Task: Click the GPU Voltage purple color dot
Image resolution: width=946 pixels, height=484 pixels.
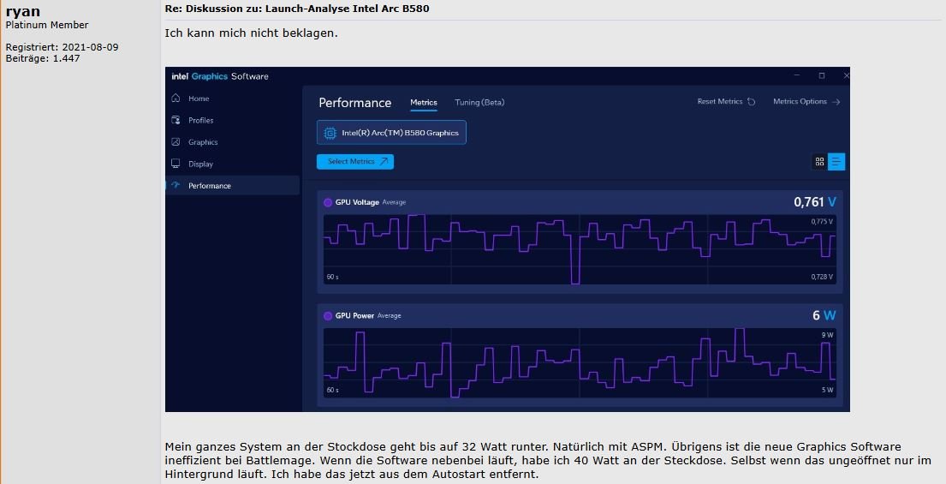Action: click(328, 203)
